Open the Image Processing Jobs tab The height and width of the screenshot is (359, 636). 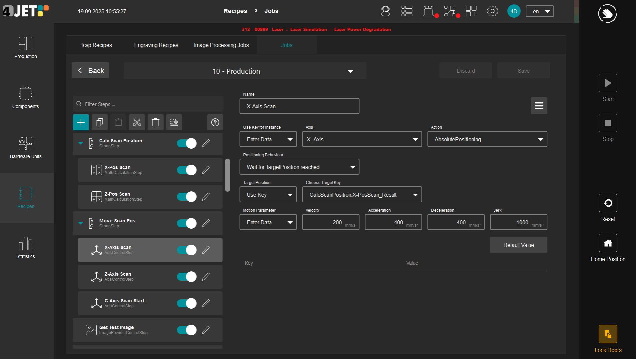(x=221, y=45)
